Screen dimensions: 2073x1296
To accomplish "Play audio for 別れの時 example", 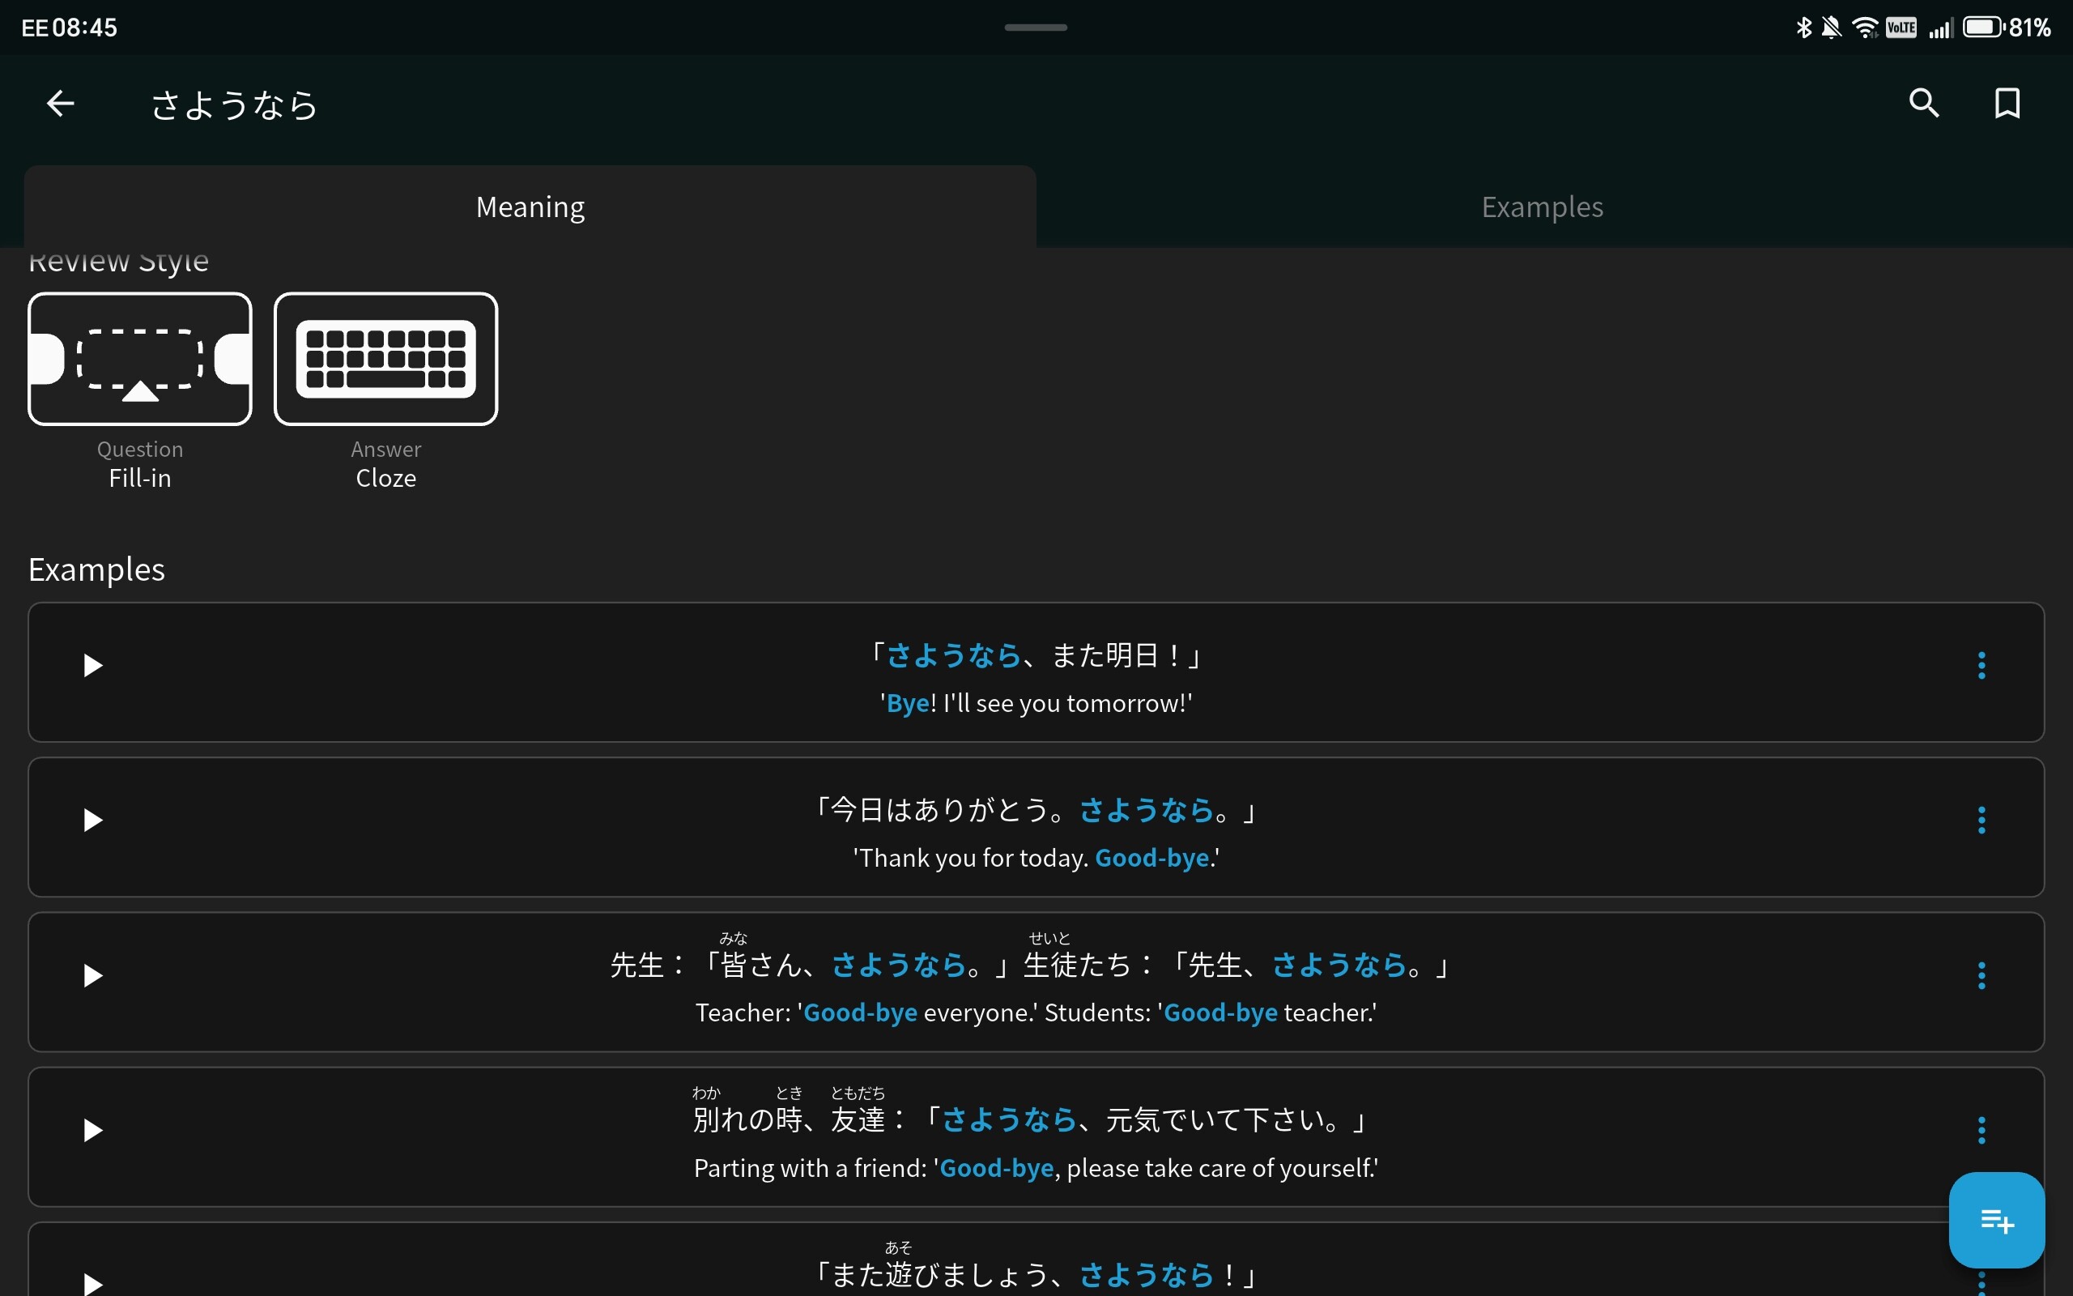I will [92, 1132].
